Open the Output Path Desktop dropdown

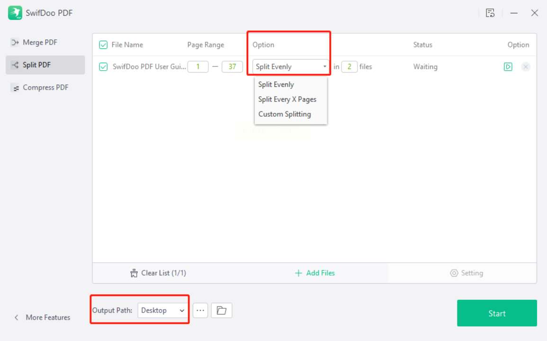tap(162, 310)
